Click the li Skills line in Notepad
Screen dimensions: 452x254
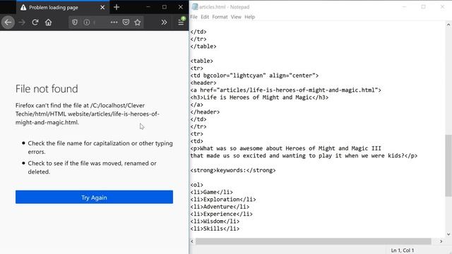pos(215,229)
